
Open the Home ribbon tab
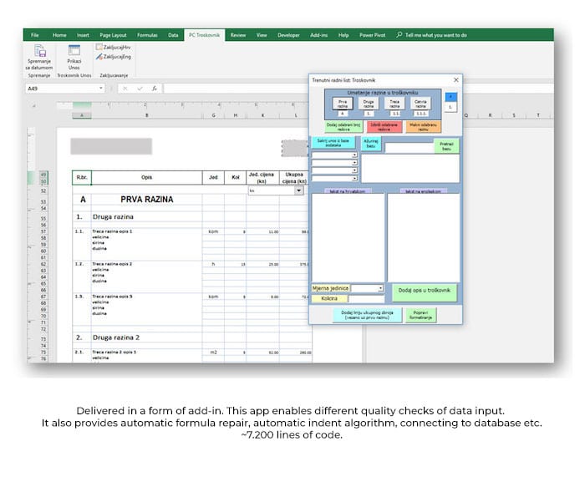59,35
